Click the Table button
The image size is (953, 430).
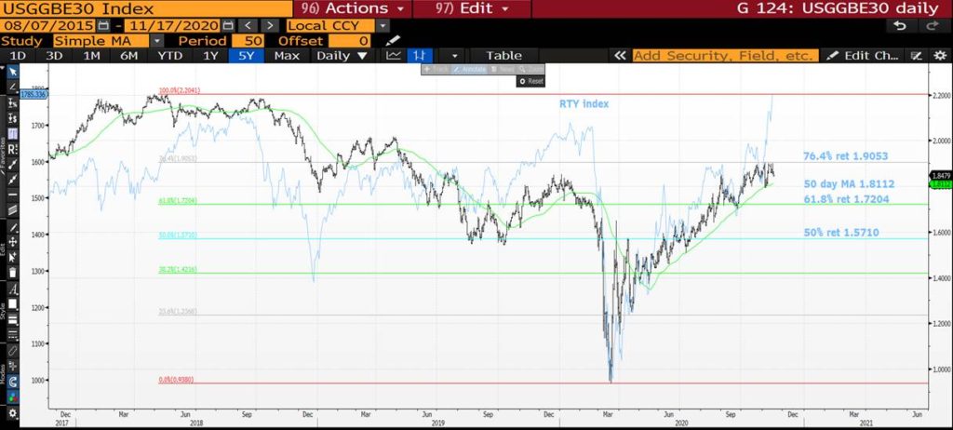(503, 56)
